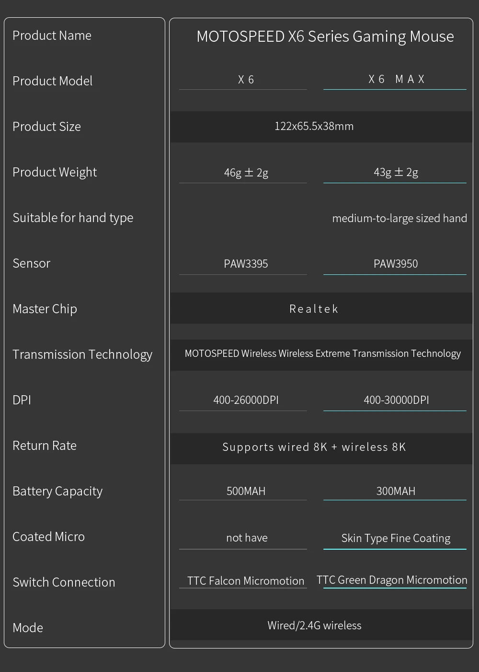Image resolution: width=479 pixels, height=672 pixels.
Task: Select the 'not have' coating value
Action: pos(247,538)
